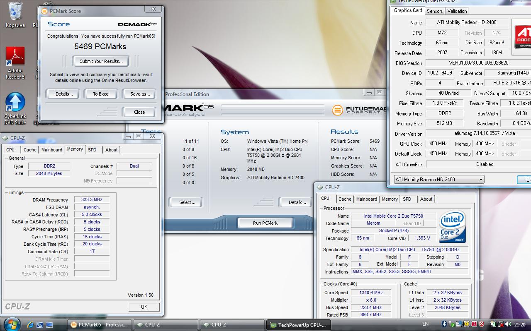This screenshot has width=531, height=331.
Task: Click the DRAM Frequency 333.3 MHz field
Action: (x=92, y=200)
